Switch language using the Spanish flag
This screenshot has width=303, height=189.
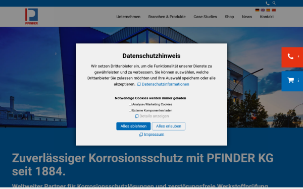(268, 10)
